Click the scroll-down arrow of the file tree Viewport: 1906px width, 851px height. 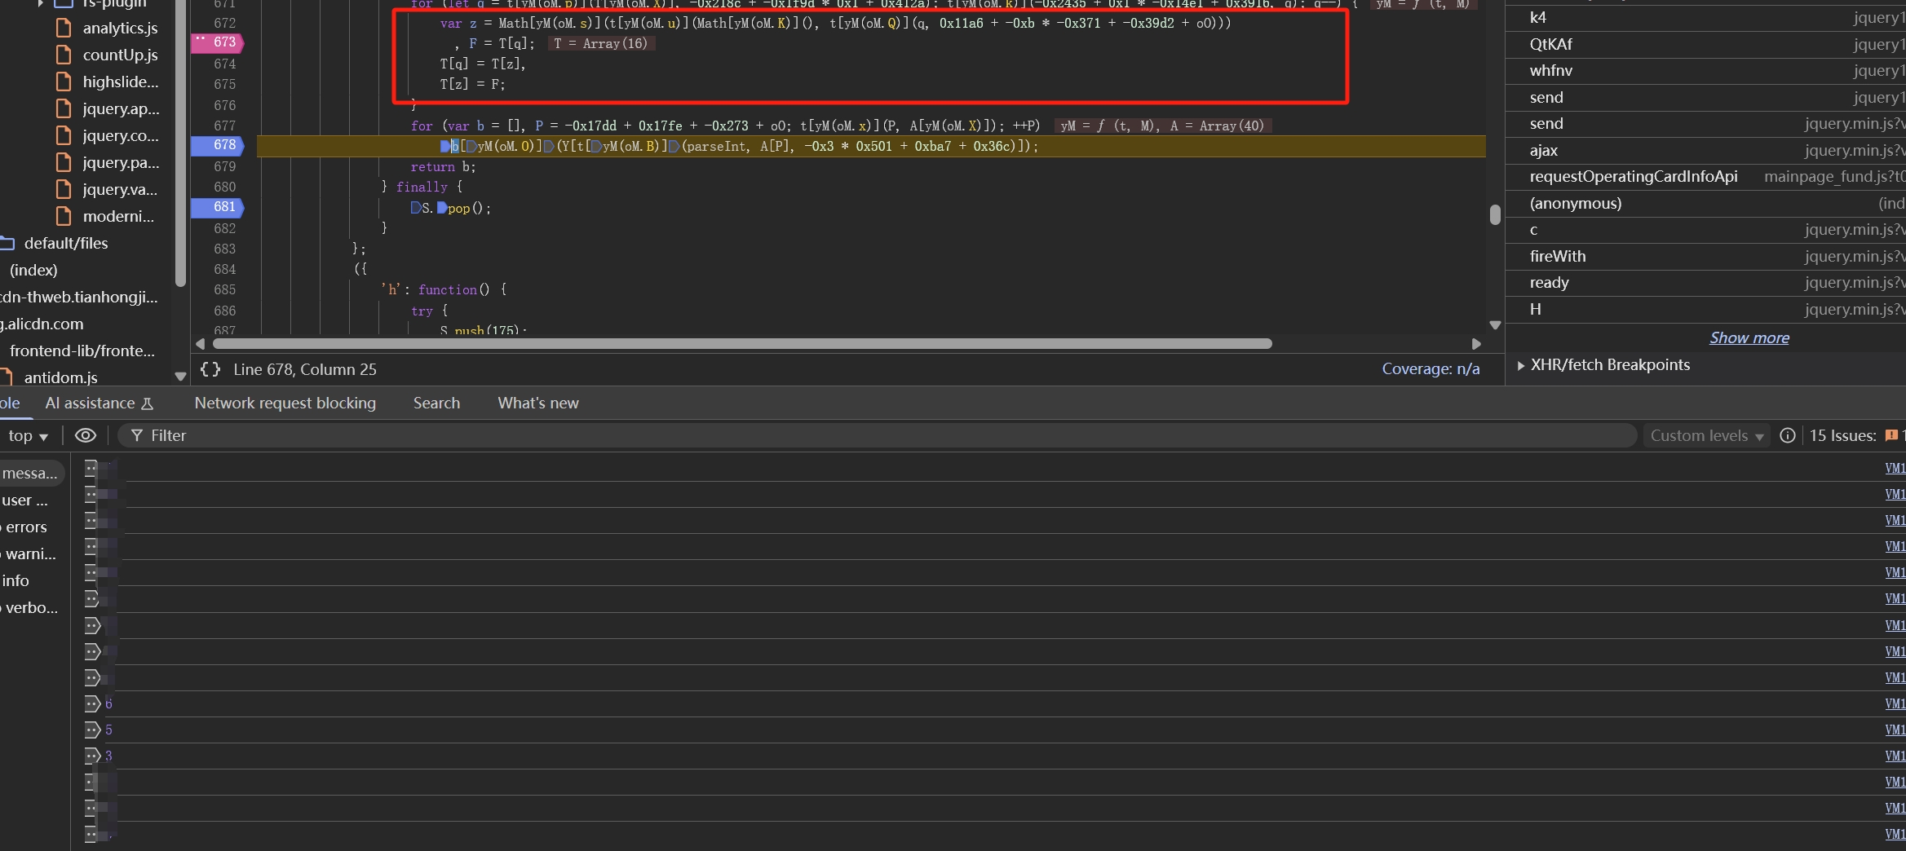pyautogui.click(x=181, y=377)
